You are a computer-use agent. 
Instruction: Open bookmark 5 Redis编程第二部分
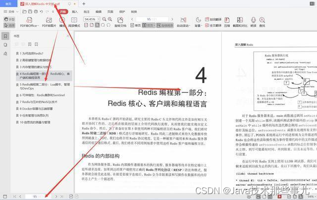coord(43,86)
